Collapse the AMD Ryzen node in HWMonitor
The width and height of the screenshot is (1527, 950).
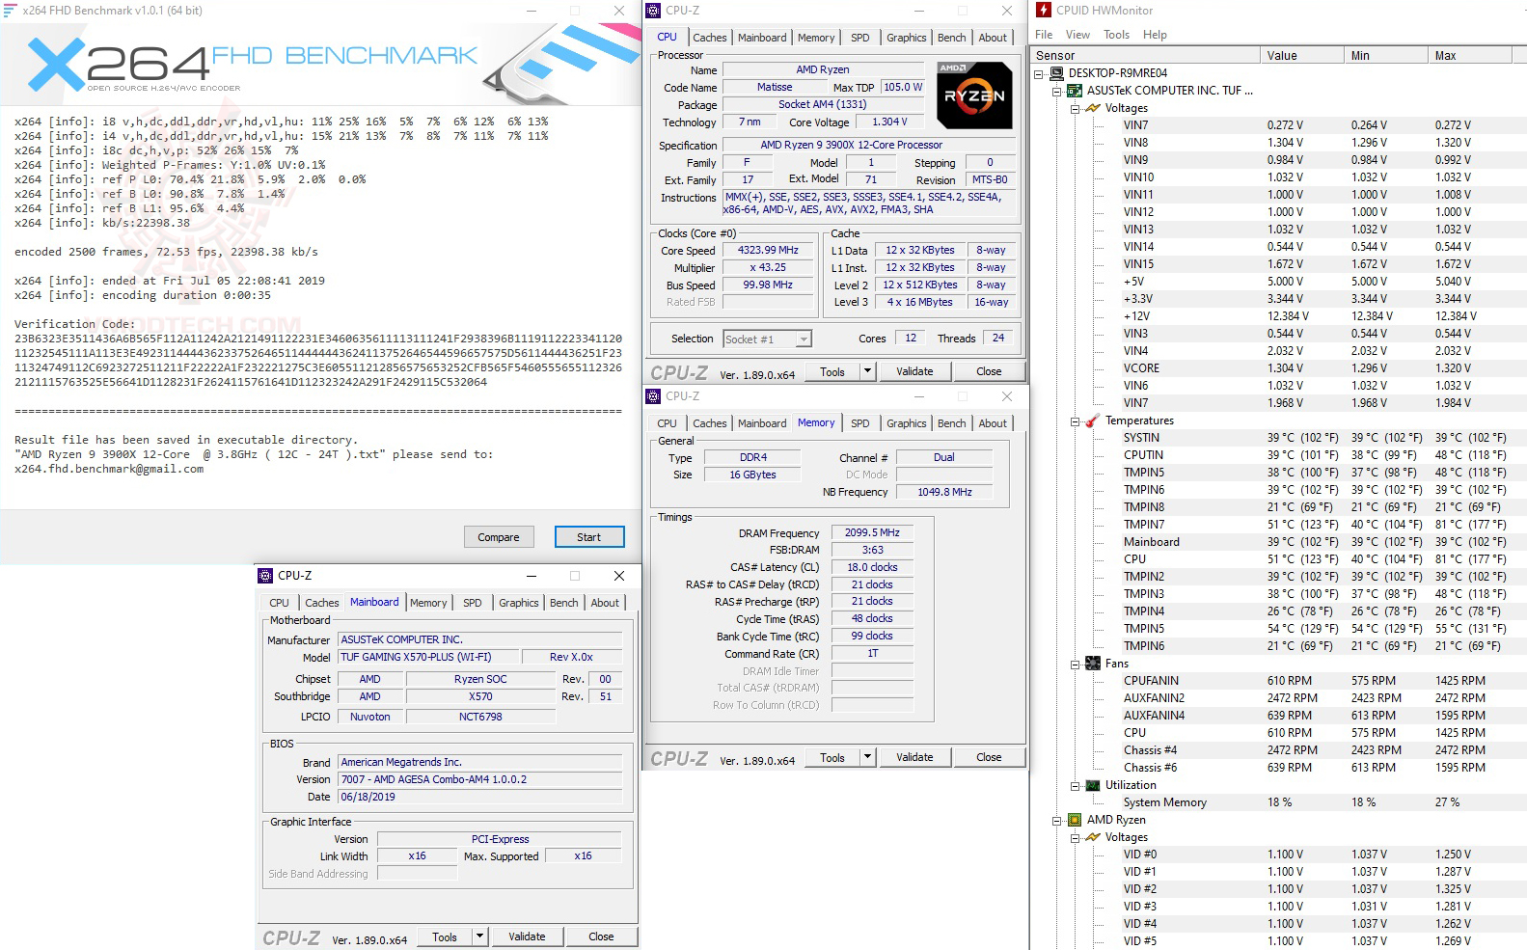pyautogui.click(x=1057, y=820)
